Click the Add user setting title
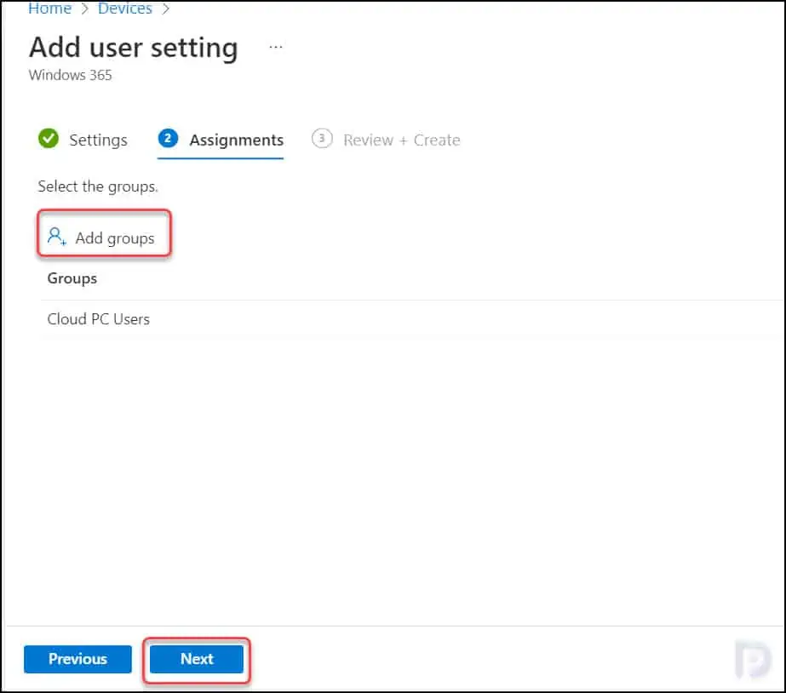The height and width of the screenshot is (693, 786). pyautogui.click(x=134, y=49)
